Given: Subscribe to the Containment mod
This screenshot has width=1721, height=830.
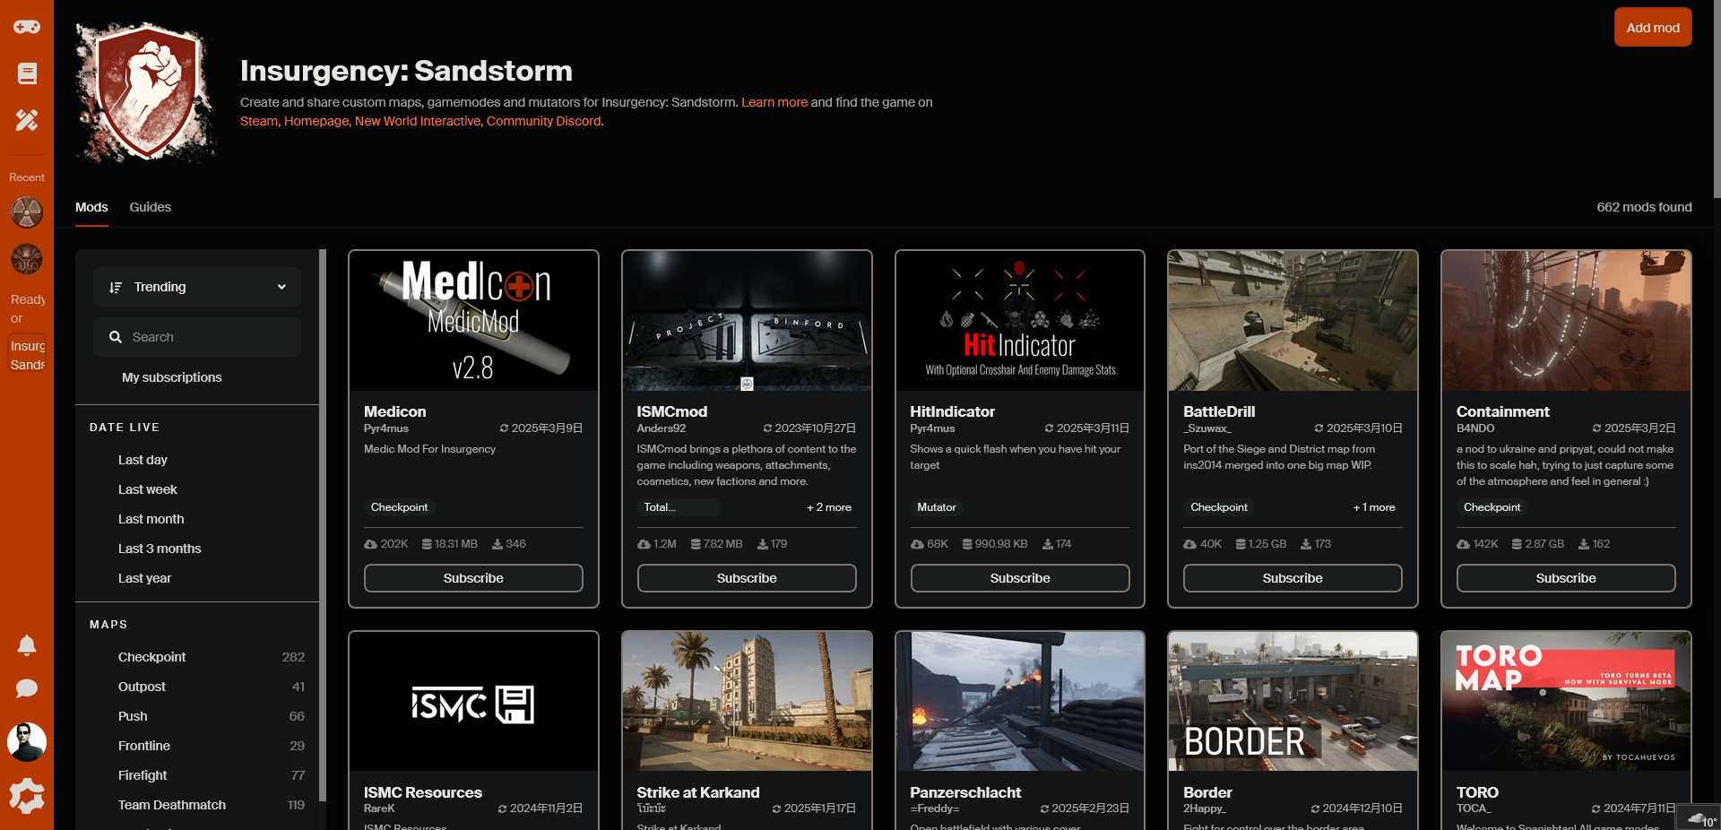Looking at the screenshot, I should (x=1566, y=578).
